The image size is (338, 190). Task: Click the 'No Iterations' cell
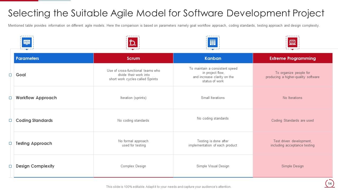tap(293, 98)
